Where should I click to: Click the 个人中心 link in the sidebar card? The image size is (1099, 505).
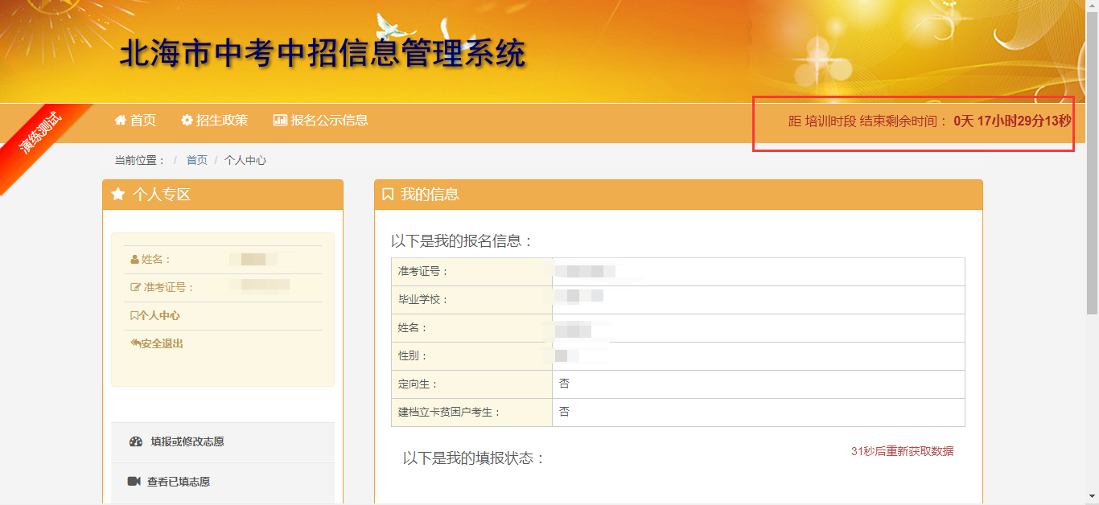[159, 316]
